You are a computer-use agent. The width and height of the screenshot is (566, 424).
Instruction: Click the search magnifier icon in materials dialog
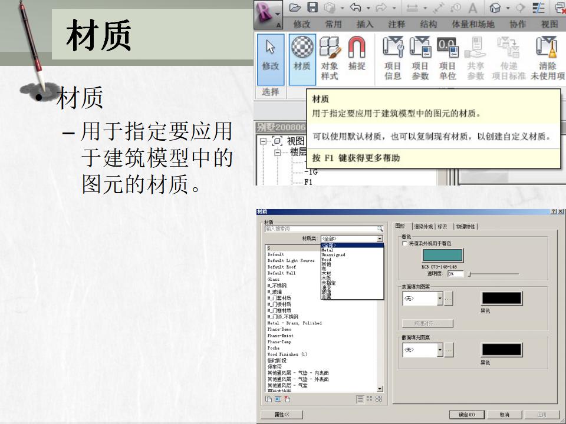[x=380, y=228]
